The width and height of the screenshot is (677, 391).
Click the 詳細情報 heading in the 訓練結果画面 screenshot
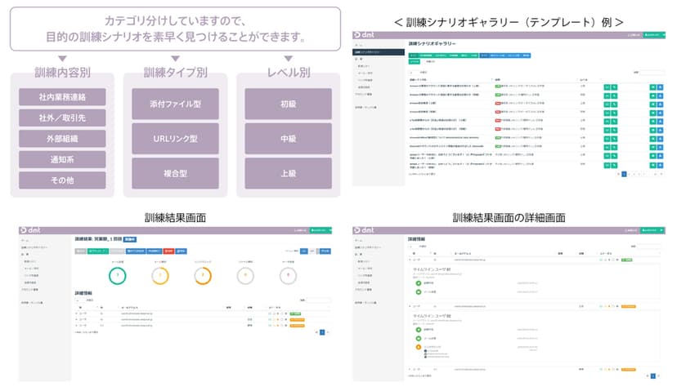tap(83, 293)
